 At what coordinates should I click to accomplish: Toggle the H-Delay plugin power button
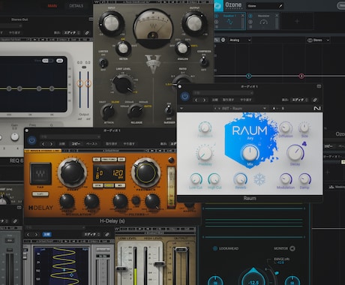31,140
